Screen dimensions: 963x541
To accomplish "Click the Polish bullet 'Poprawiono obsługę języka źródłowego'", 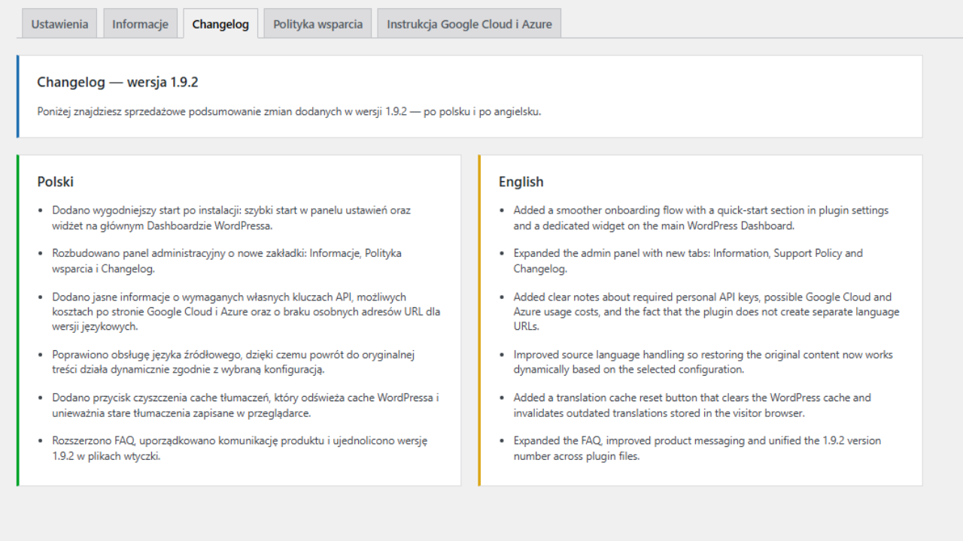I will pos(233,361).
